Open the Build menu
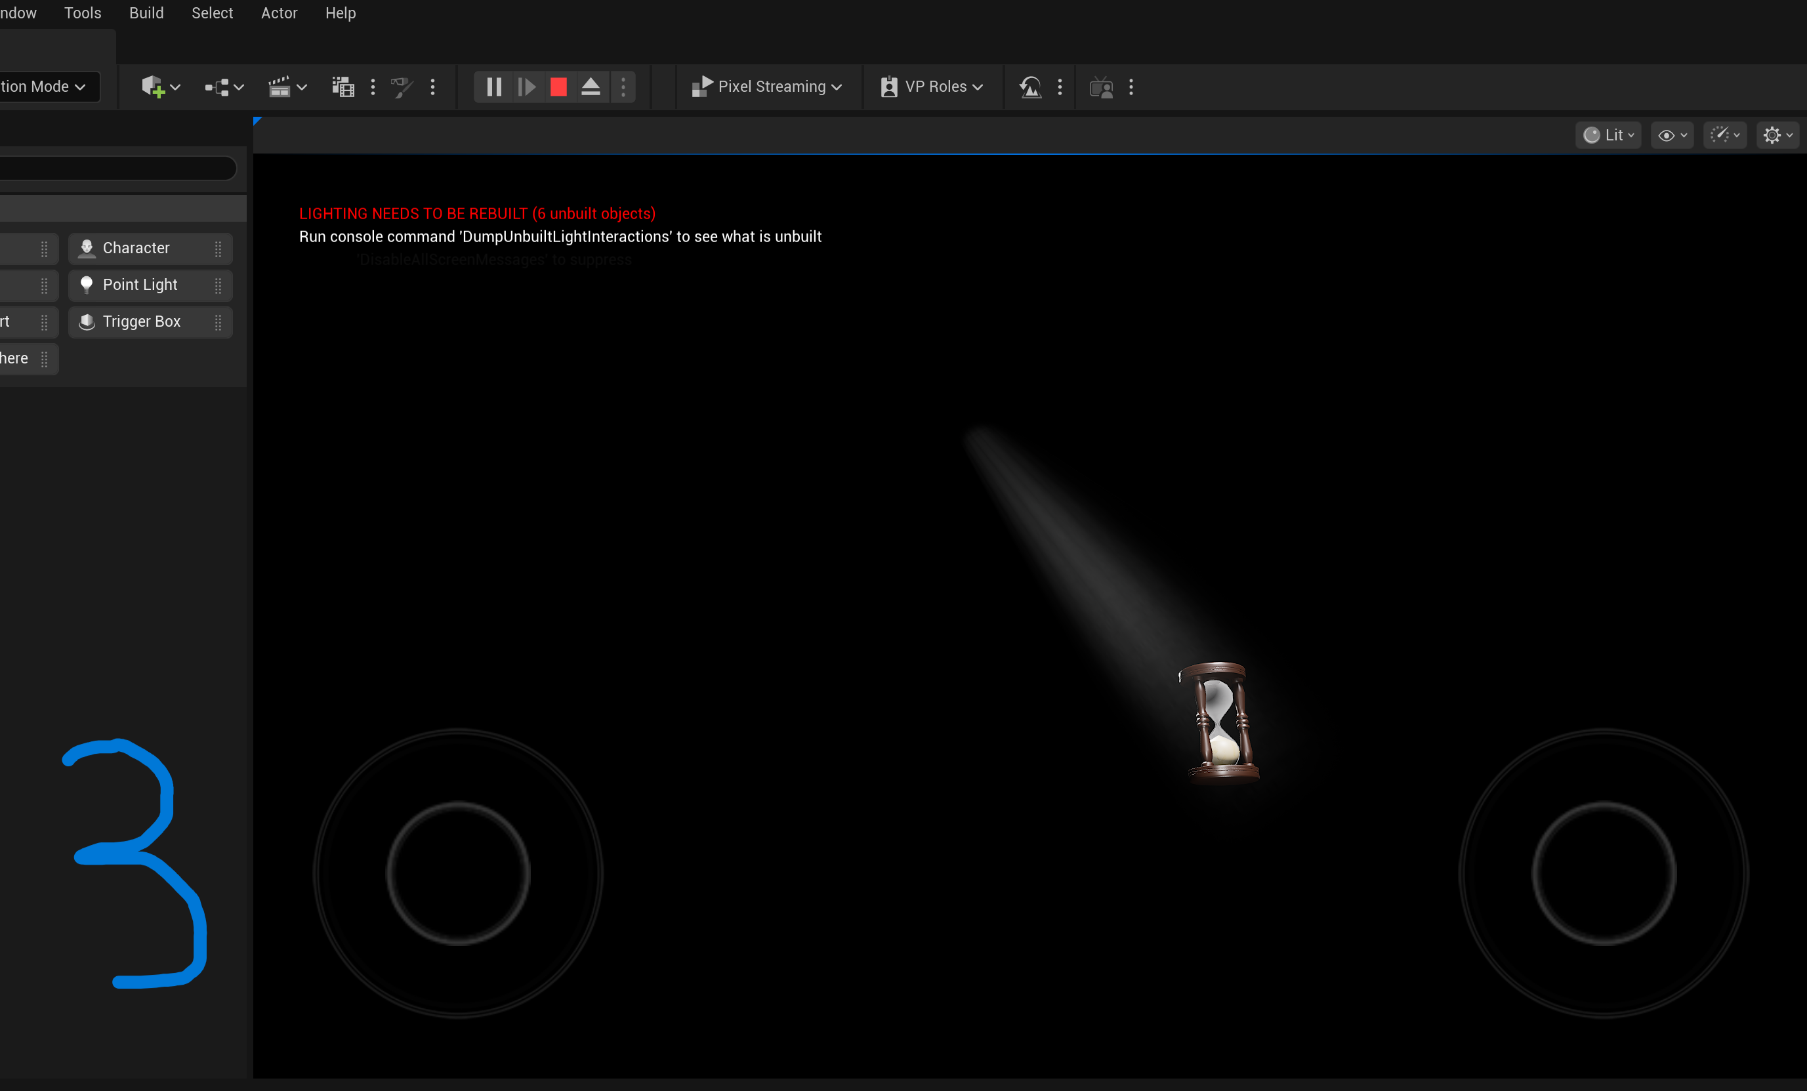 (x=146, y=12)
